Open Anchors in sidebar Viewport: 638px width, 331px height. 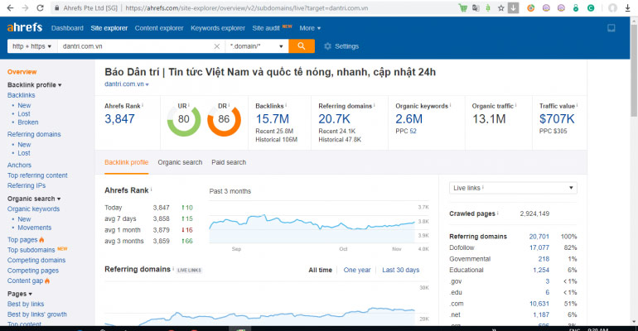[19, 165]
